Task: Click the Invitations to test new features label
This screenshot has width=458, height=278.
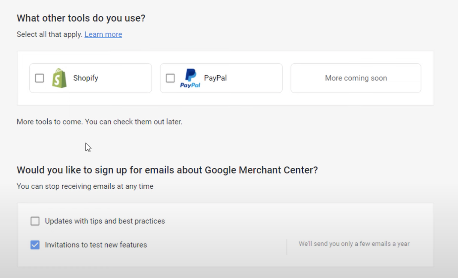Action: tap(96, 245)
